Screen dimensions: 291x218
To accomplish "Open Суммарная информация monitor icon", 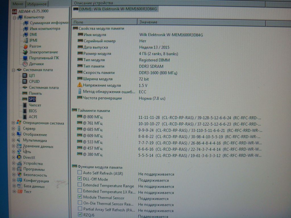I will pos(26,23).
